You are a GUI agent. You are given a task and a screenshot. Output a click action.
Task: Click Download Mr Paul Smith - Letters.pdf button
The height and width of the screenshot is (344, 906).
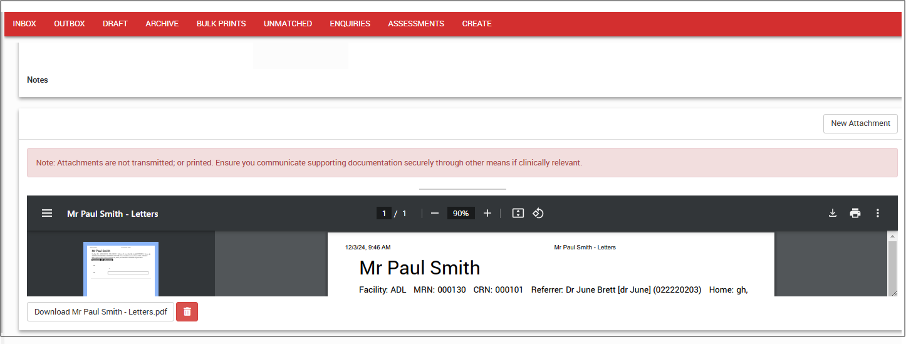pyautogui.click(x=100, y=311)
